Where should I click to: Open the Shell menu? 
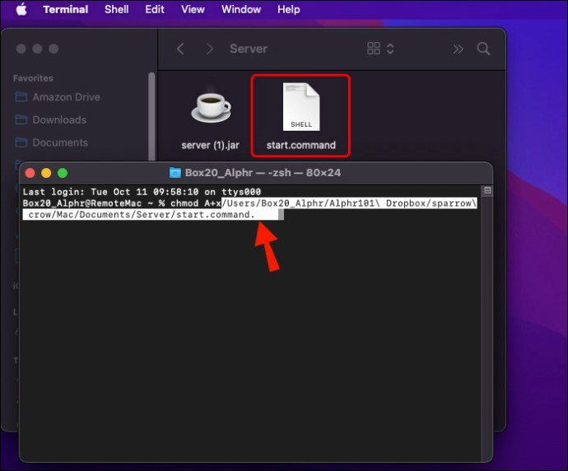point(116,9)
